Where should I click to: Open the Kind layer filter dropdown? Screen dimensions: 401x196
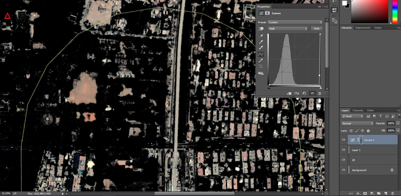pyautogui.click(x=352, y=116)
